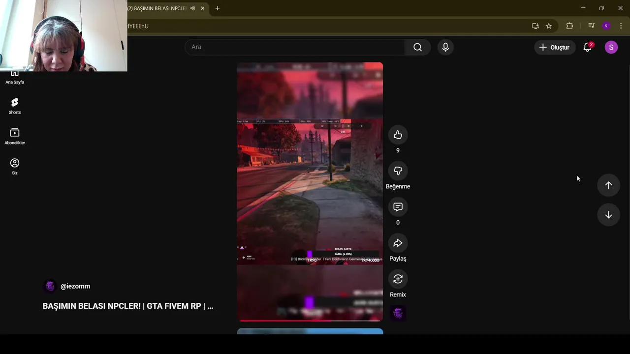Screen dimensions: 630x354
Task: Open the media control icon in toolbar
Action: coord(592,26)
